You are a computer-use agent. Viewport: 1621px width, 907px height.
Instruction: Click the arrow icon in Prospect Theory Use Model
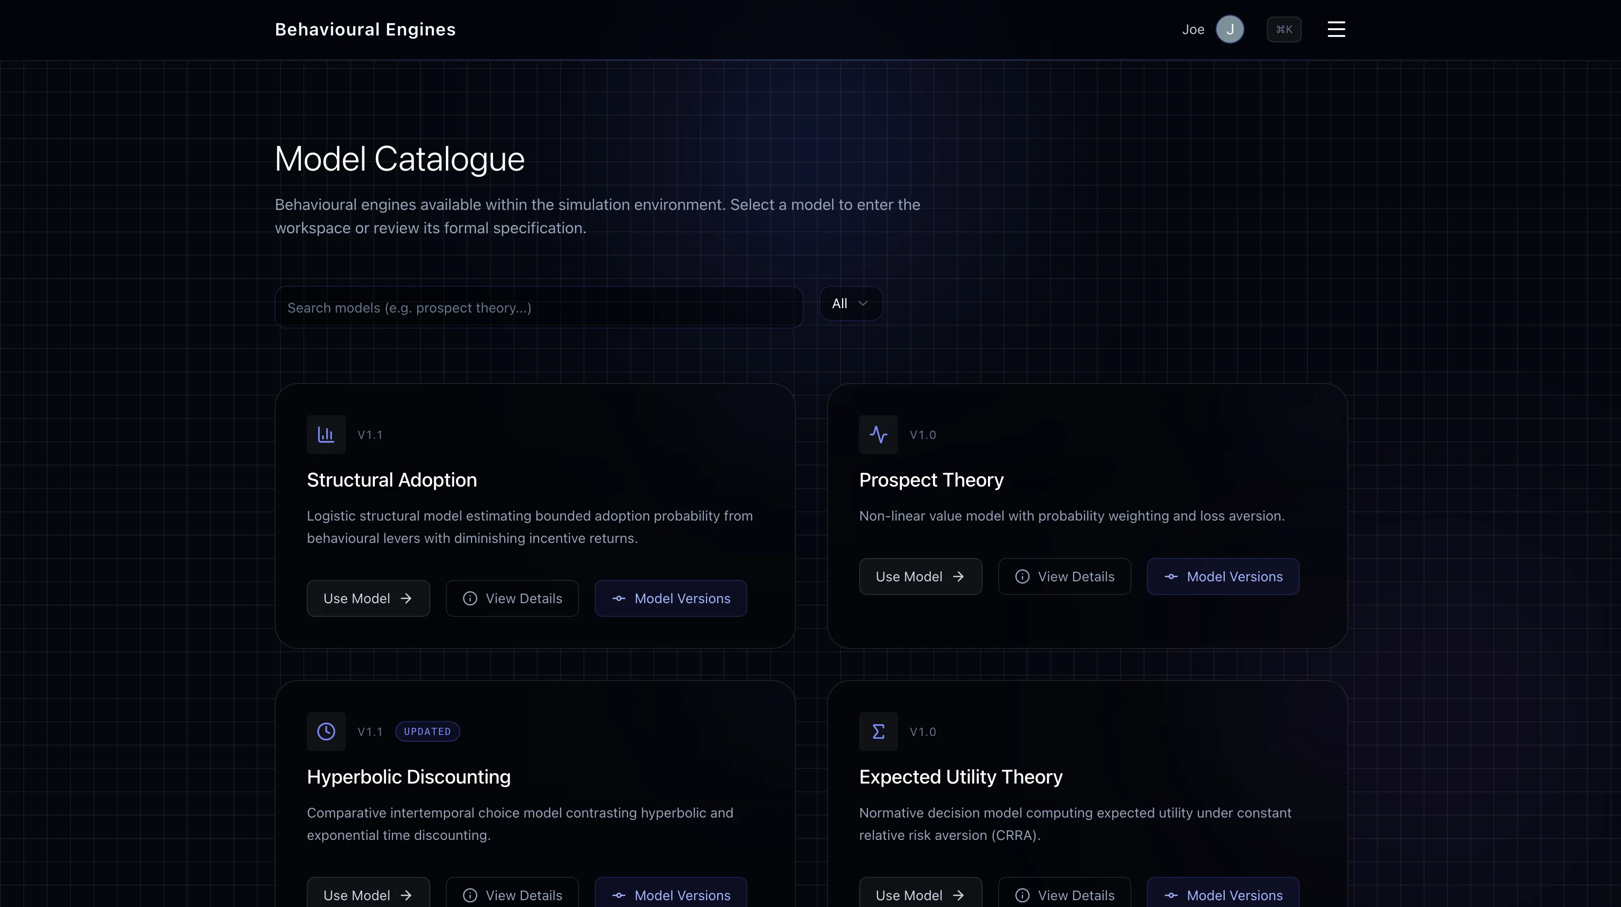pos(958,576)
